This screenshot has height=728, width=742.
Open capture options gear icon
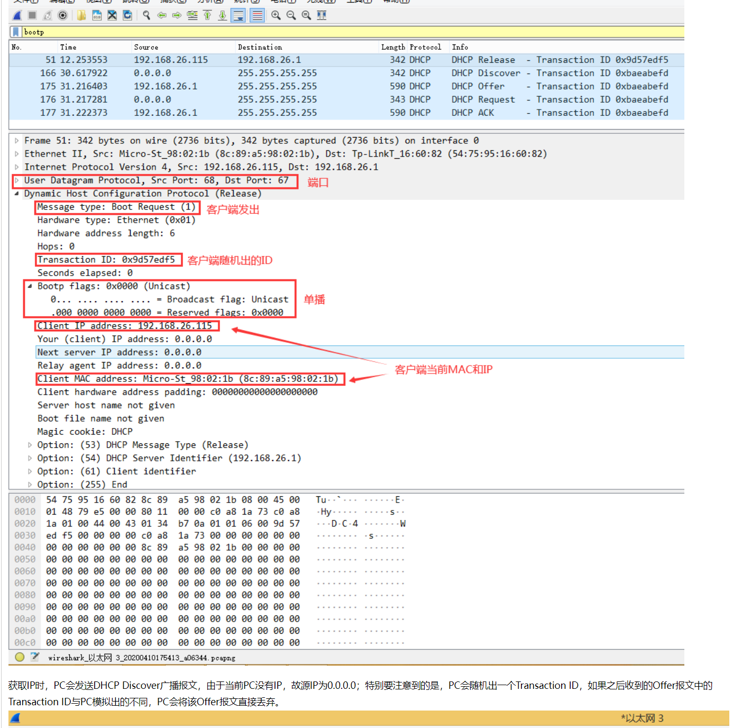click(x=63, y=15)
